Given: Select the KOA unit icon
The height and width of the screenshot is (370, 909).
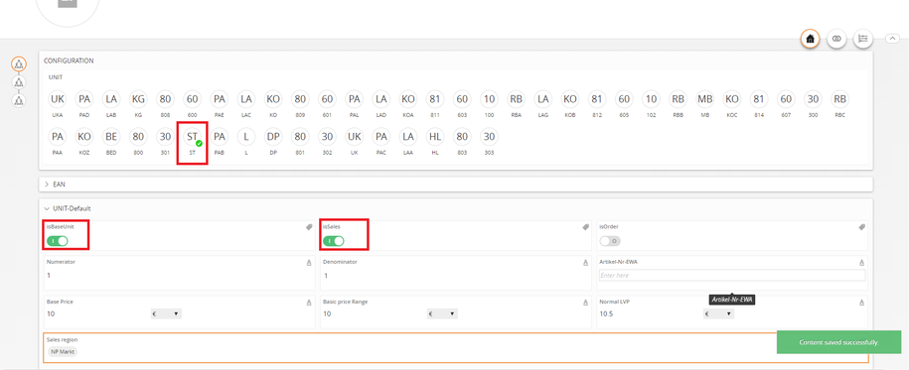Looking at the screenshot, I should click(x=408, y=99).
